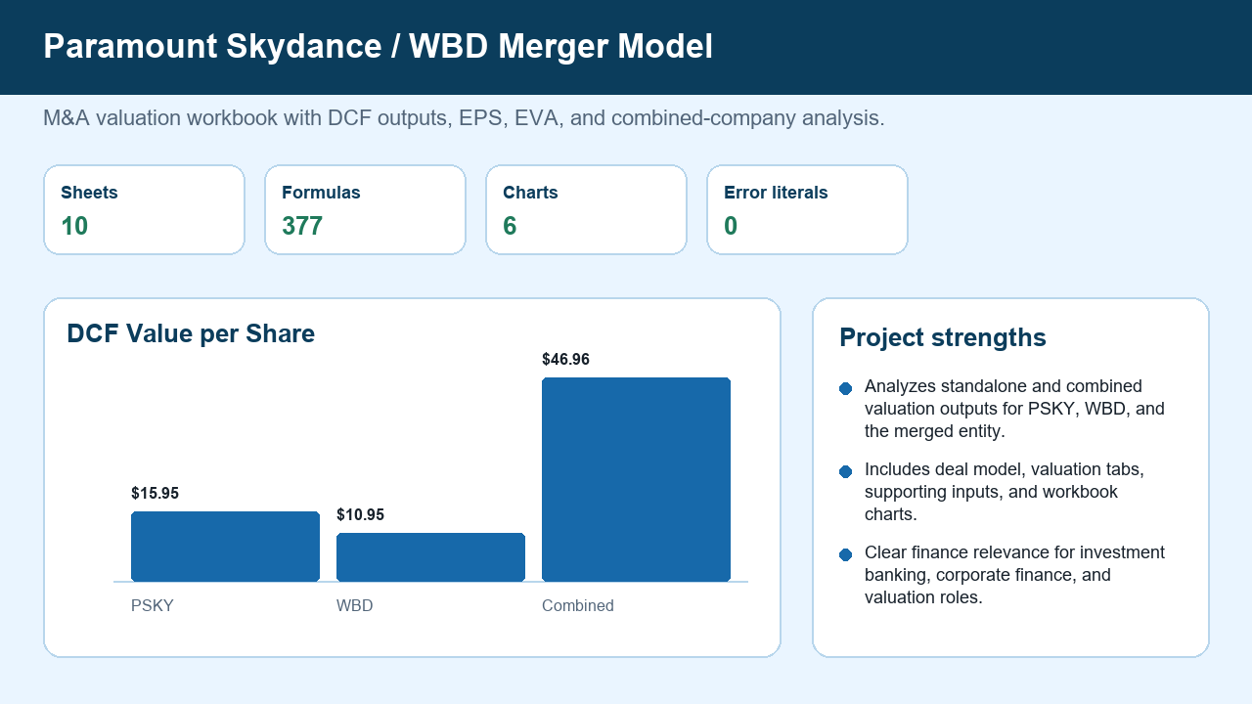Click the Sheets count value 10
The width and height of the screenshot is (1252, 704).
click(x=74, y=226)
